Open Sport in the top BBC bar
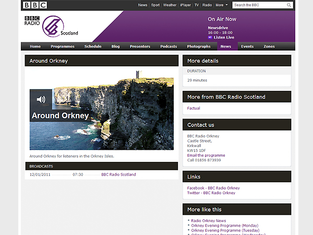The width and height of the screenshot is (313, 235). click(x=155, y=5)
